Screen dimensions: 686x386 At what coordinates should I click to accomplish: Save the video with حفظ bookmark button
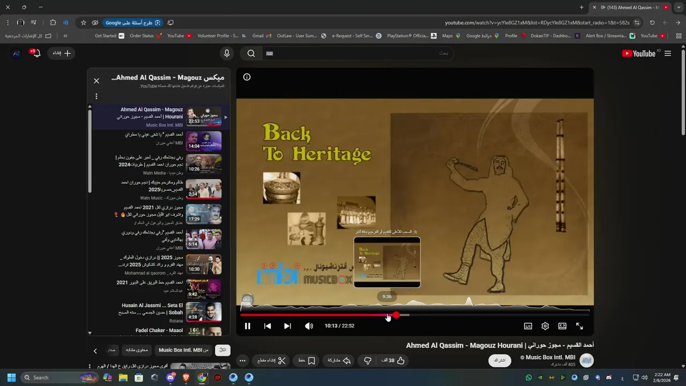click(307, 360)
